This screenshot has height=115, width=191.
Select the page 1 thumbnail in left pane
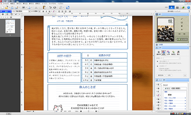(10, 26)
